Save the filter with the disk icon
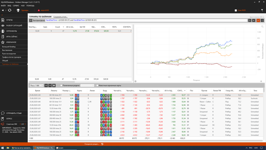 [x=250, y=21]
